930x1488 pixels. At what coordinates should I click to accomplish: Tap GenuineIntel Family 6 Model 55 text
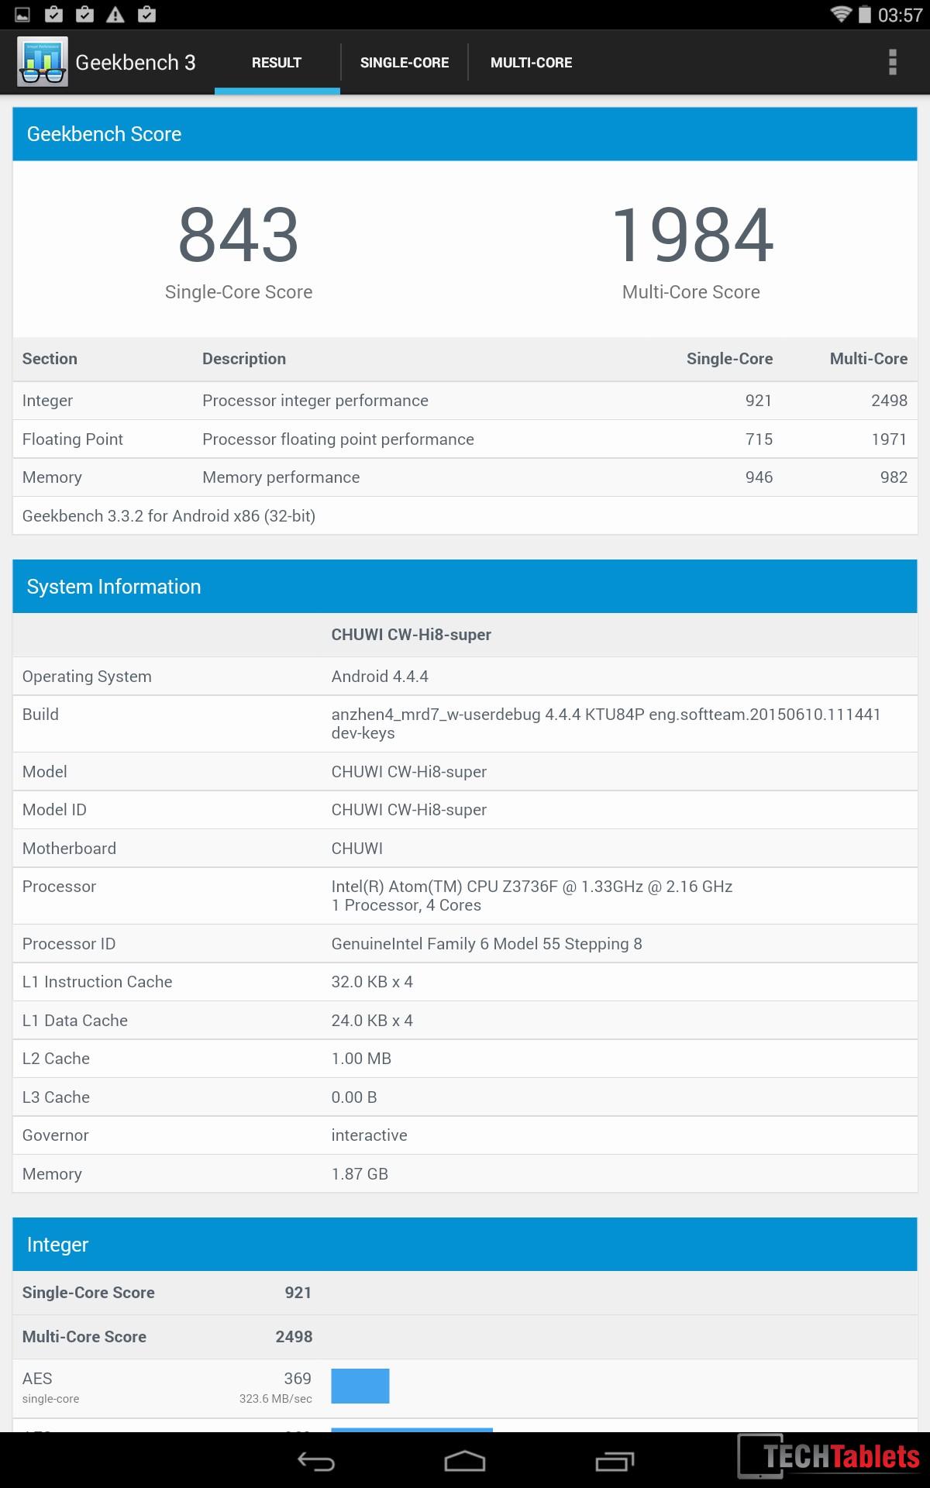[487, 944]
